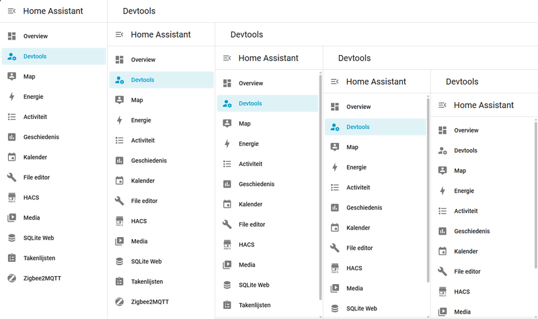This screenshot has width=538, height=319.
Task: Click the Map icon in the third nested sidebar
Action: click(x=227, y=124)
